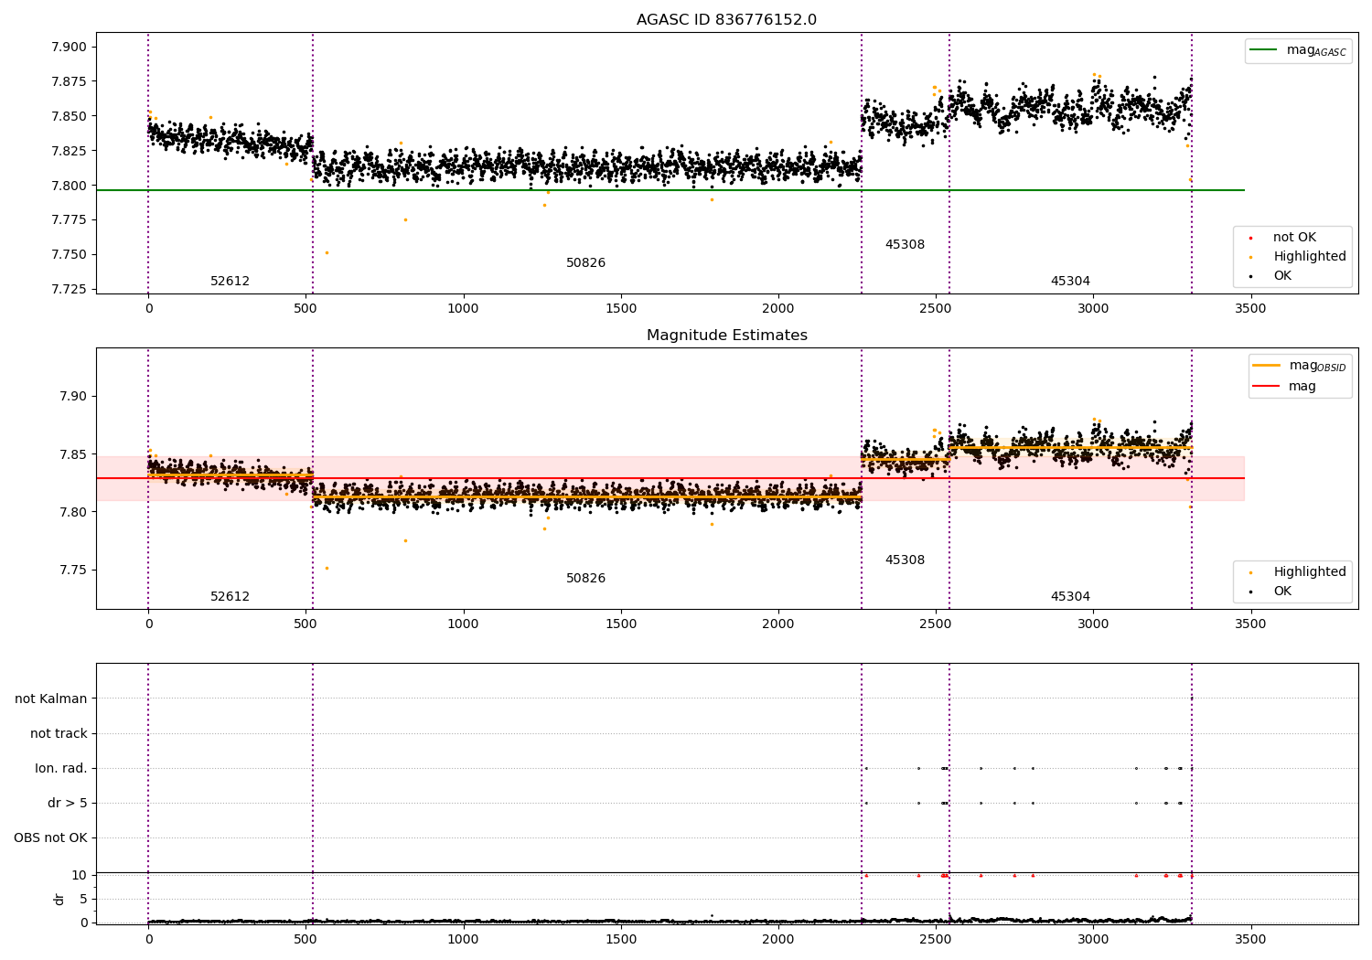Click obsid label 45304 in the AGASC ID plot

[1070, 282]
